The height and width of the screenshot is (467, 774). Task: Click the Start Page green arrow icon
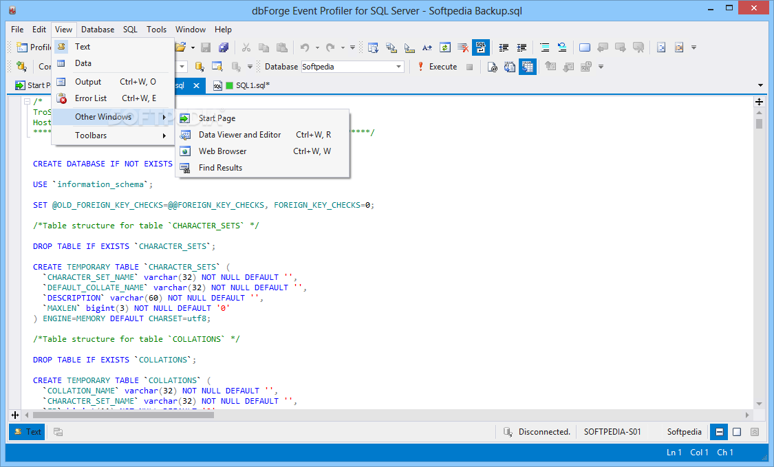(20, 85)
